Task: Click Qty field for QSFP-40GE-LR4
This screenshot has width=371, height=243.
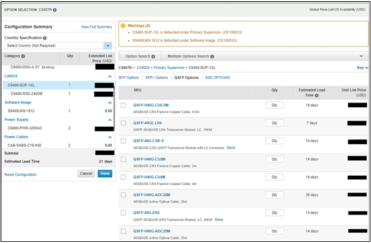Action: tap(275, 123)
